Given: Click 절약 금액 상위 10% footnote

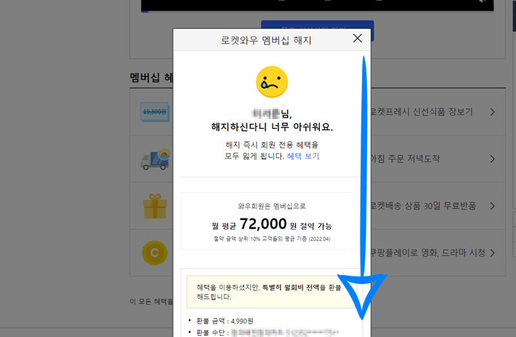Looking at the screenshot, I should pyautogui.click(x=272, y=239).
